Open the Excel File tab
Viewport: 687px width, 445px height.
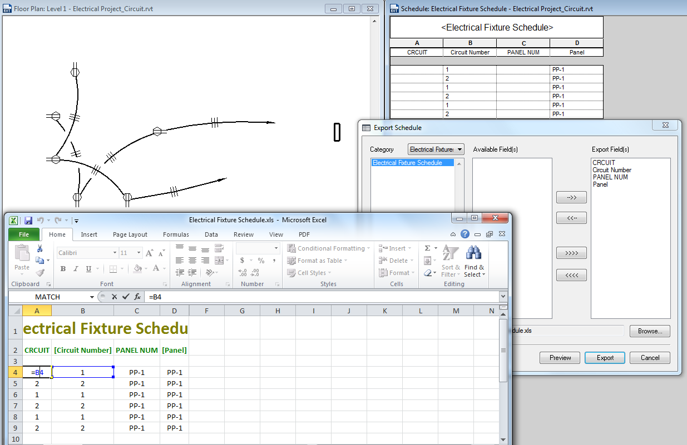click(x=24, y=234)
